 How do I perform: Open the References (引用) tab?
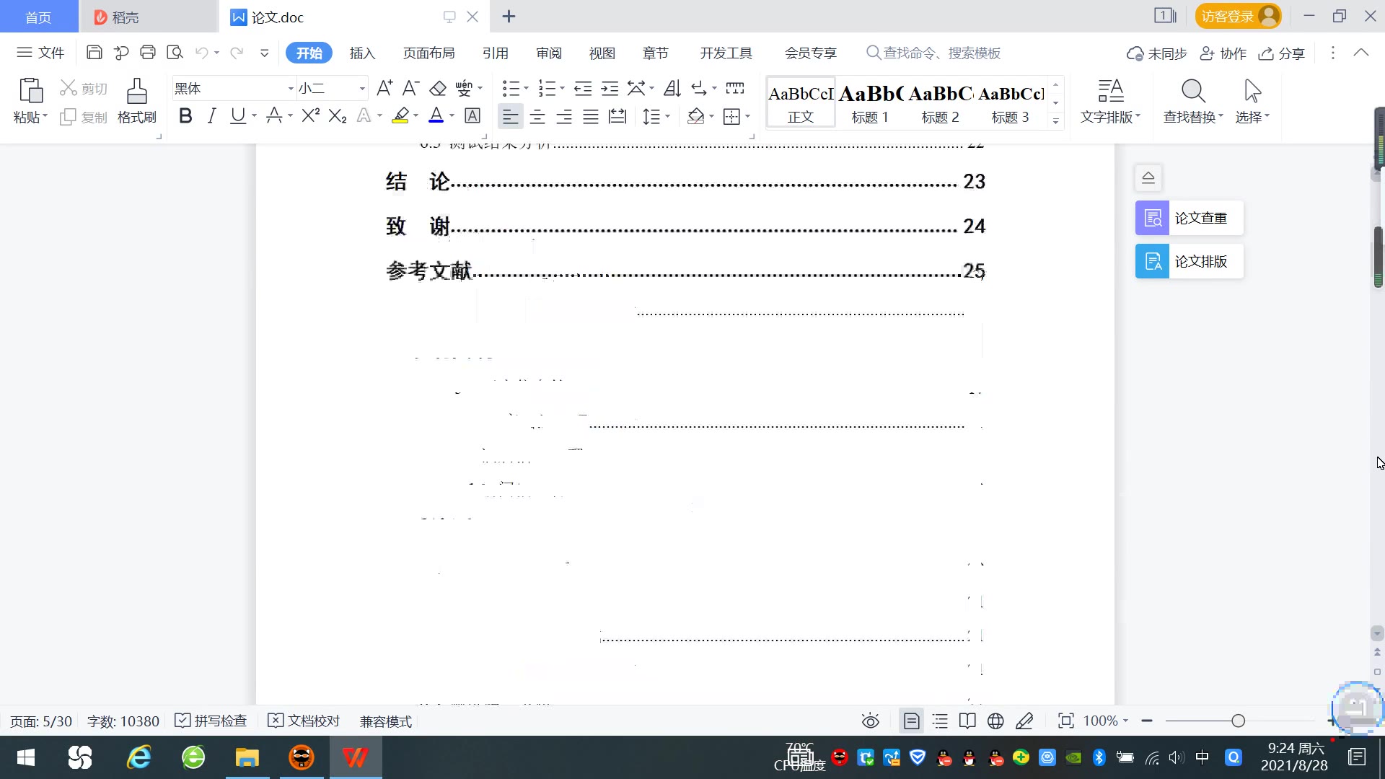(496, 53)
